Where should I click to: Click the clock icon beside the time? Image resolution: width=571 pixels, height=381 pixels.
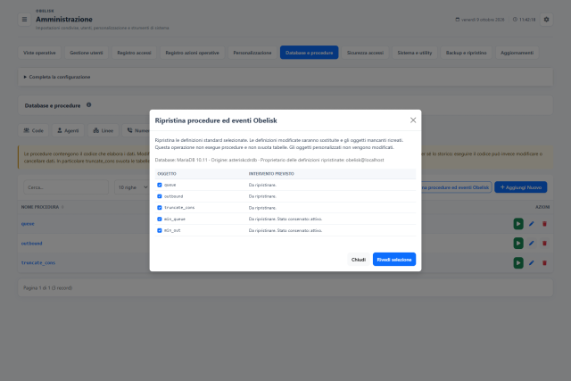point(515,20)
